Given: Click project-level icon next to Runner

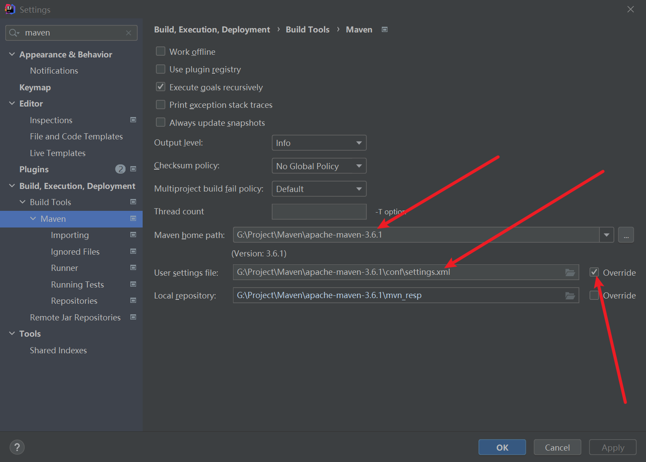Looking at the screenshot, I should pyautogui.click(x=133, y=267).
